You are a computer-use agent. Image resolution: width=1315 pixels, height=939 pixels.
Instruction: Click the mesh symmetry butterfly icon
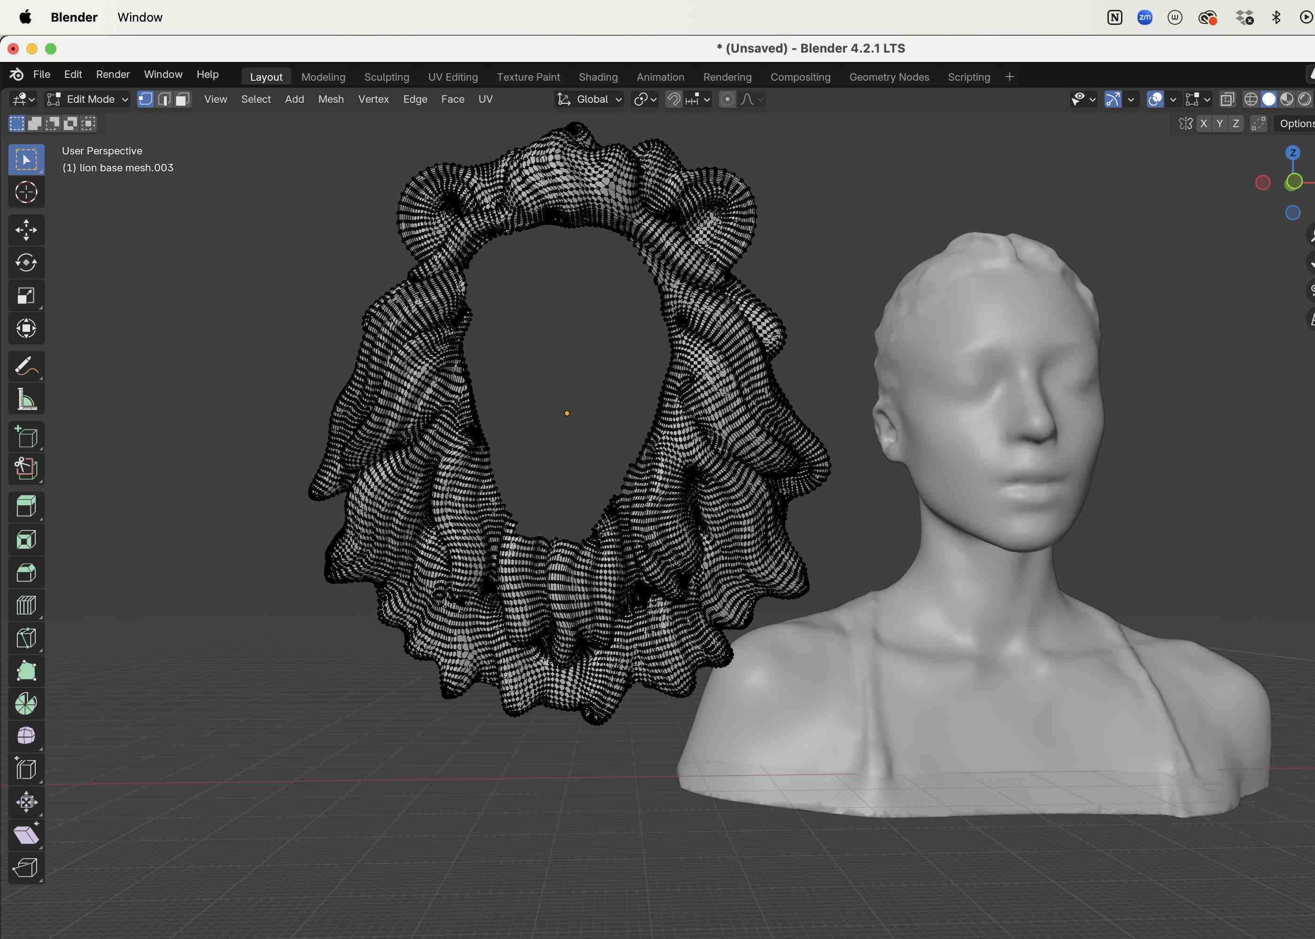tap(1185, 123)
